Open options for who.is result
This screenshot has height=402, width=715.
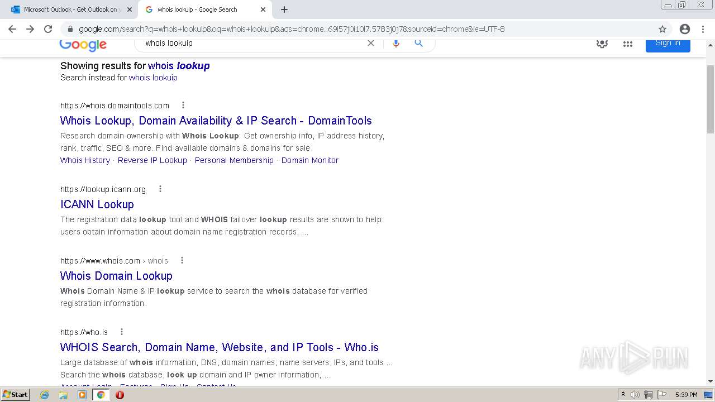121,332
